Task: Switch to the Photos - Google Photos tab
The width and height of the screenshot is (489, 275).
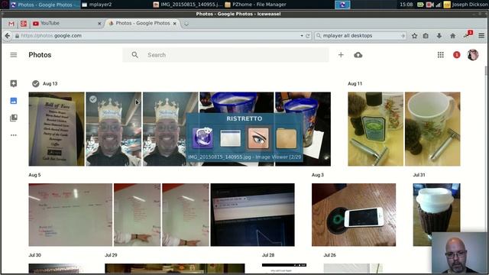Action: coord(142,24)
